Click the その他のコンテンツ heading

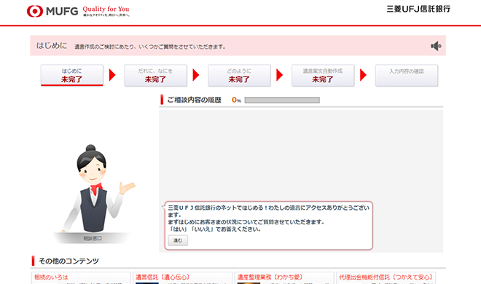pos(69,261)
